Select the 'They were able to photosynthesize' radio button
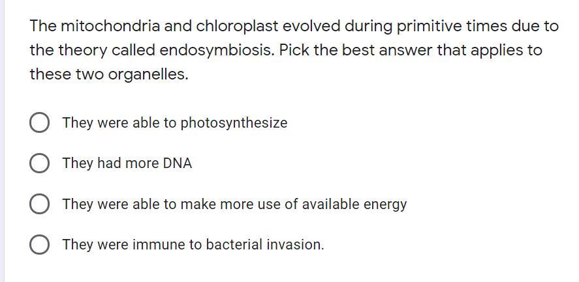 39,122
